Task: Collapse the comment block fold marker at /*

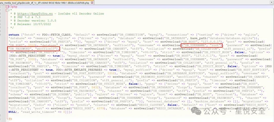Action: (x=7, y=10)
